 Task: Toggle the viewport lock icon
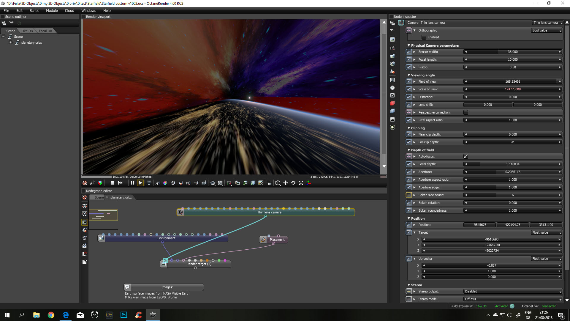coord(269,183)
